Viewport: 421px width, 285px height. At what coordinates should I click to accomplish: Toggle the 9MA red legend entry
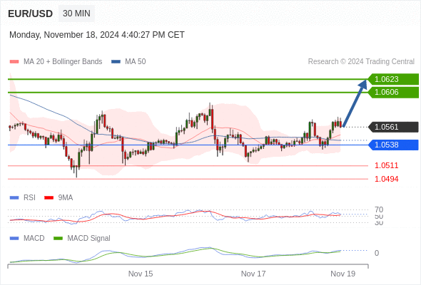(59, 197)
